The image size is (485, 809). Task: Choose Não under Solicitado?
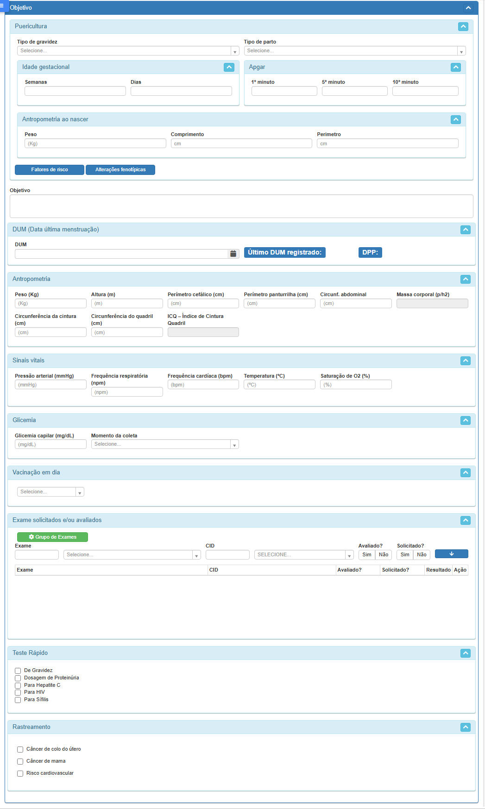[422, 554]
